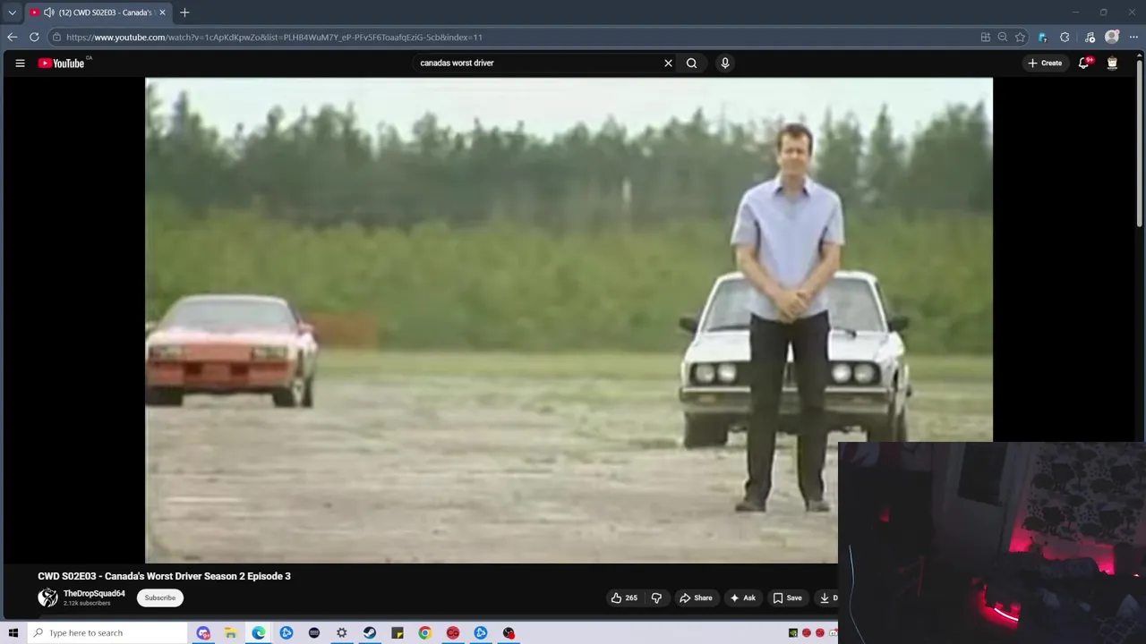The height and width of the screenshot is (644, 1146).
Task: Open the Microsoft Edge taskbar icon
Action: (259, 633)
